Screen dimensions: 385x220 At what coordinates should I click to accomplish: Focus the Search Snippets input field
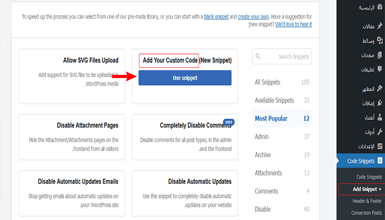(282, 57)
